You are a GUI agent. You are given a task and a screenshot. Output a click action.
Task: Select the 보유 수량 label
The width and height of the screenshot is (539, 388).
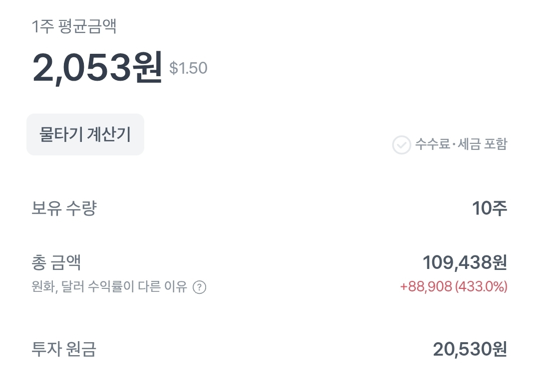pos(64,209)
